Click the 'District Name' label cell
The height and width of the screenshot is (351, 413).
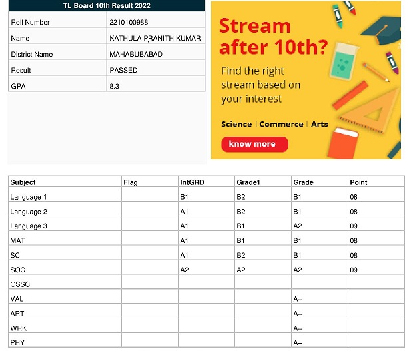point(57,51)
